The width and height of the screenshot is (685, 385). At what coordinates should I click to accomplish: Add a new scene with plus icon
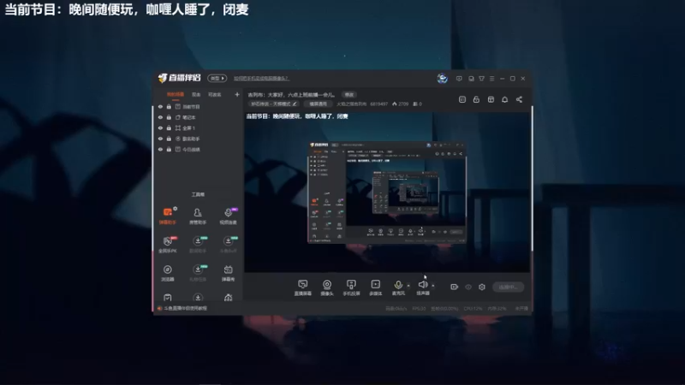[x=237, y=94]
